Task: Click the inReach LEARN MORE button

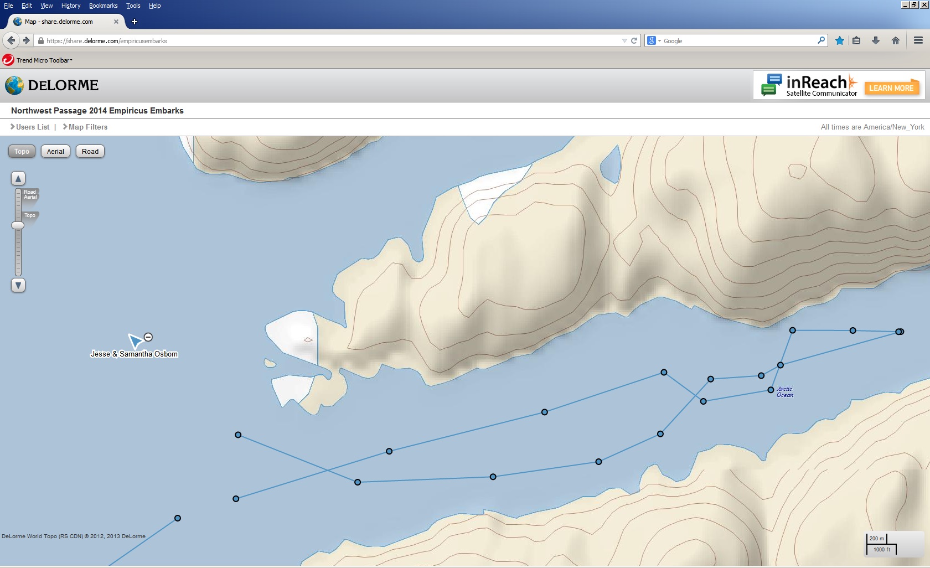Action: click(x=891, y=88)
